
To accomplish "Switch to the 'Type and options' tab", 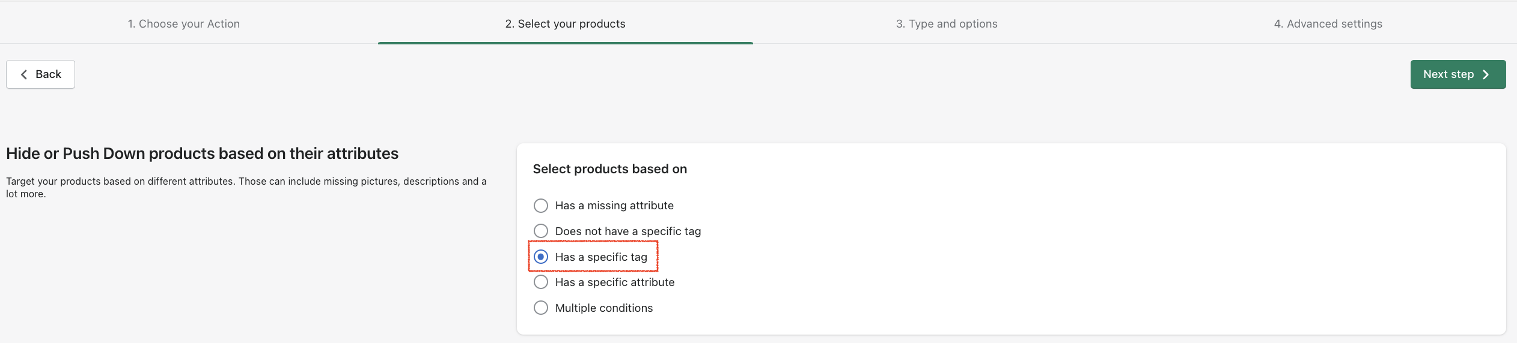I will [947, 24].
